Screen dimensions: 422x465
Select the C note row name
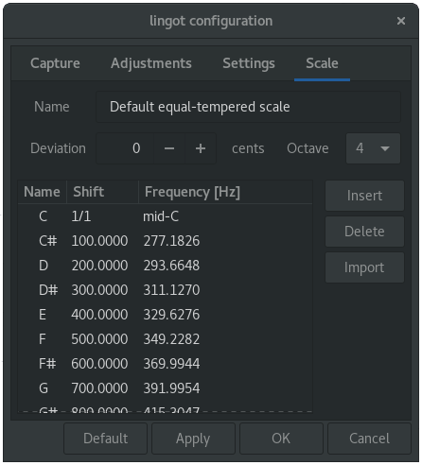(44, 216)
